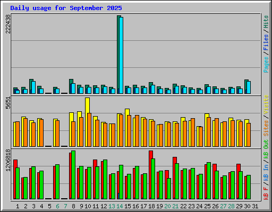Click the "Daily usage for September 2025" title
The width and height of the screenshot is (272, 212).
pyautogui.click(x=66, y=8)
